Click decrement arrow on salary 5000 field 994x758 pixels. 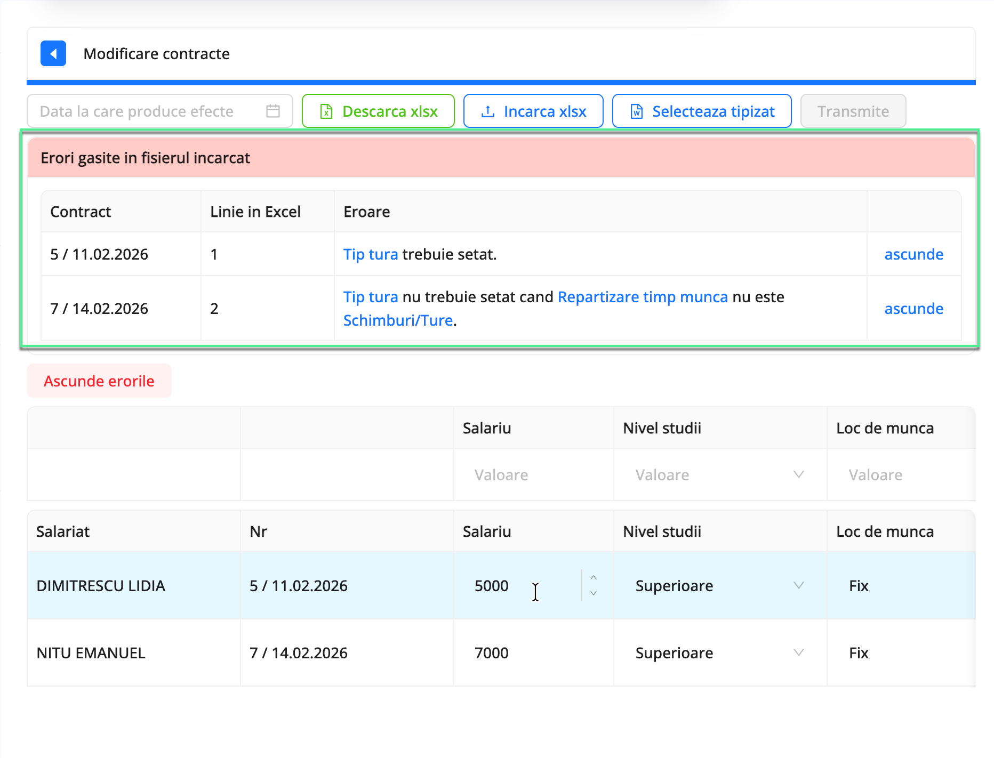594,593
